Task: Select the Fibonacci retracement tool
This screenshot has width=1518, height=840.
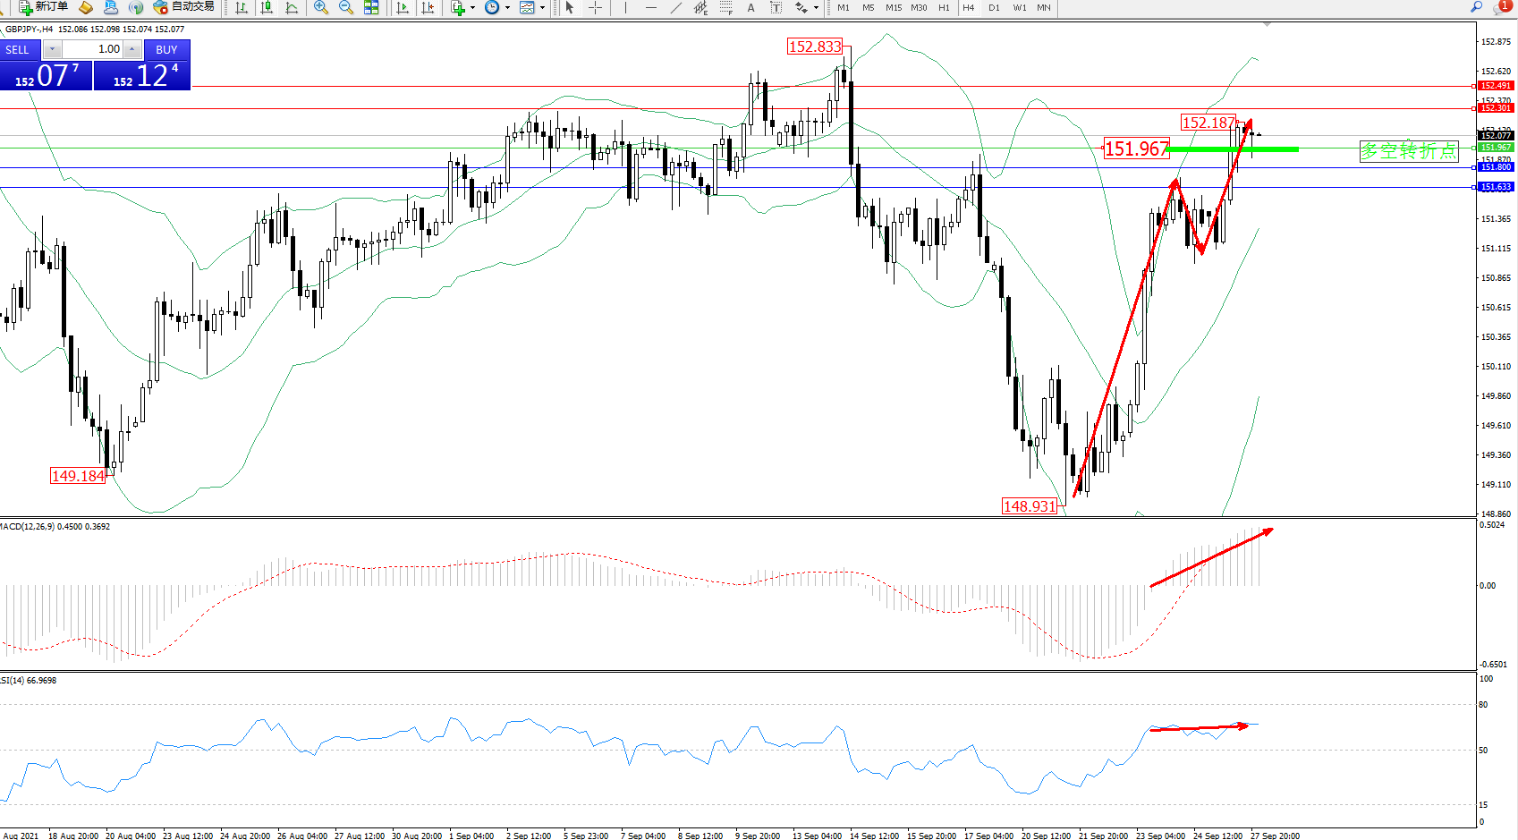Action: click(725, 8)
